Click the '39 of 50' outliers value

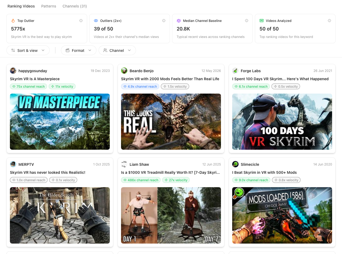click(103, 29)
